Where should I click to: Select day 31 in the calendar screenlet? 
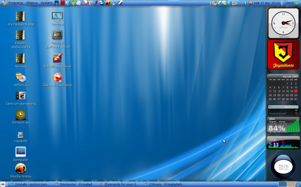click(x=296, y=99)
